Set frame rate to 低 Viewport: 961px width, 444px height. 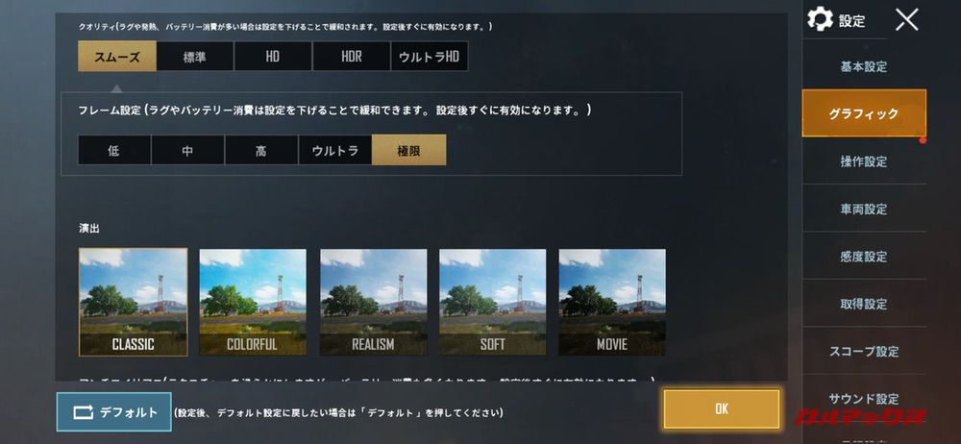(x=114, y=150)
